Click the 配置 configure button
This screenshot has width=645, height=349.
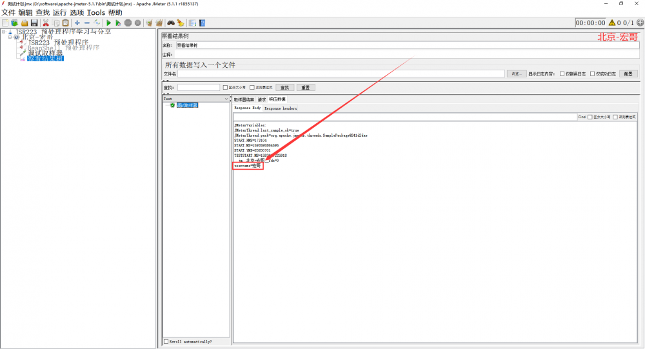point(628,74)
